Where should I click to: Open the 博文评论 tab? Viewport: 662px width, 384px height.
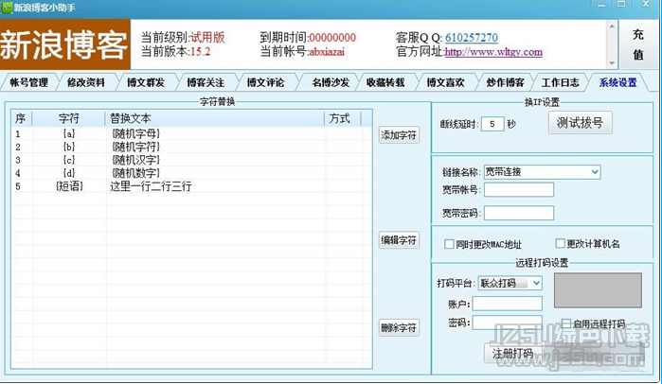tap(265, 82)
